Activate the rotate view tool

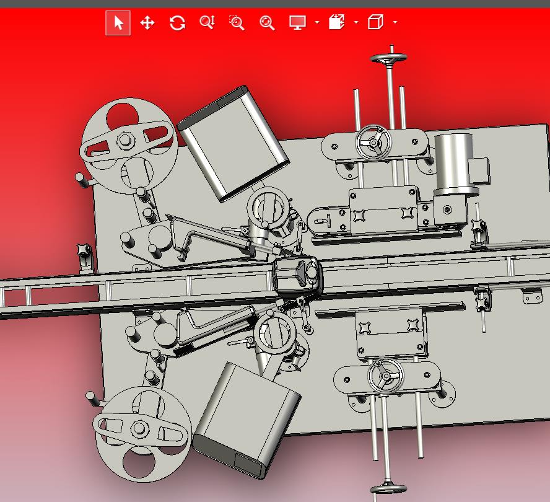[x=177, y=23]
